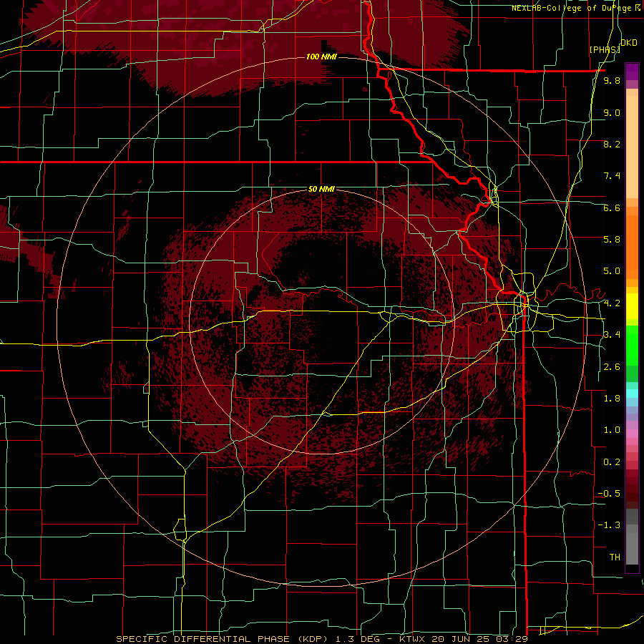Click the 6.6 value on the color scale

tap(612, 208)
